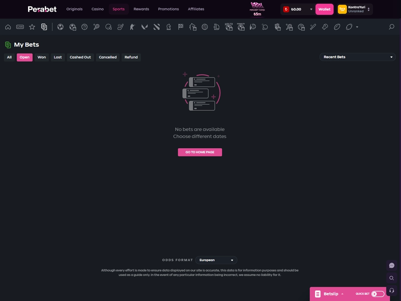Open the Recent Bets dropdown

358,57
